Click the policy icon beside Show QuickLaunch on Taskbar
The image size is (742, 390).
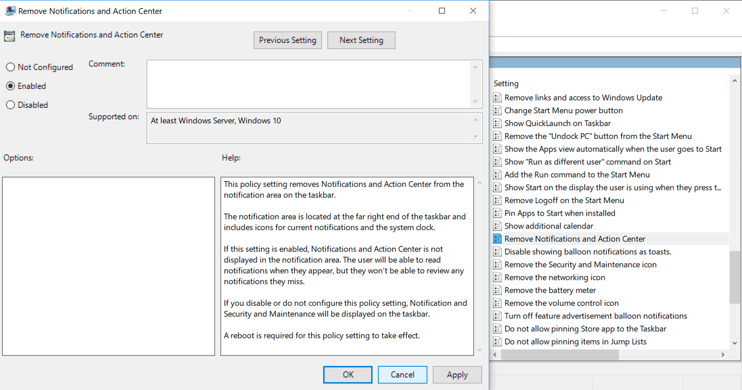click(497, 123)
